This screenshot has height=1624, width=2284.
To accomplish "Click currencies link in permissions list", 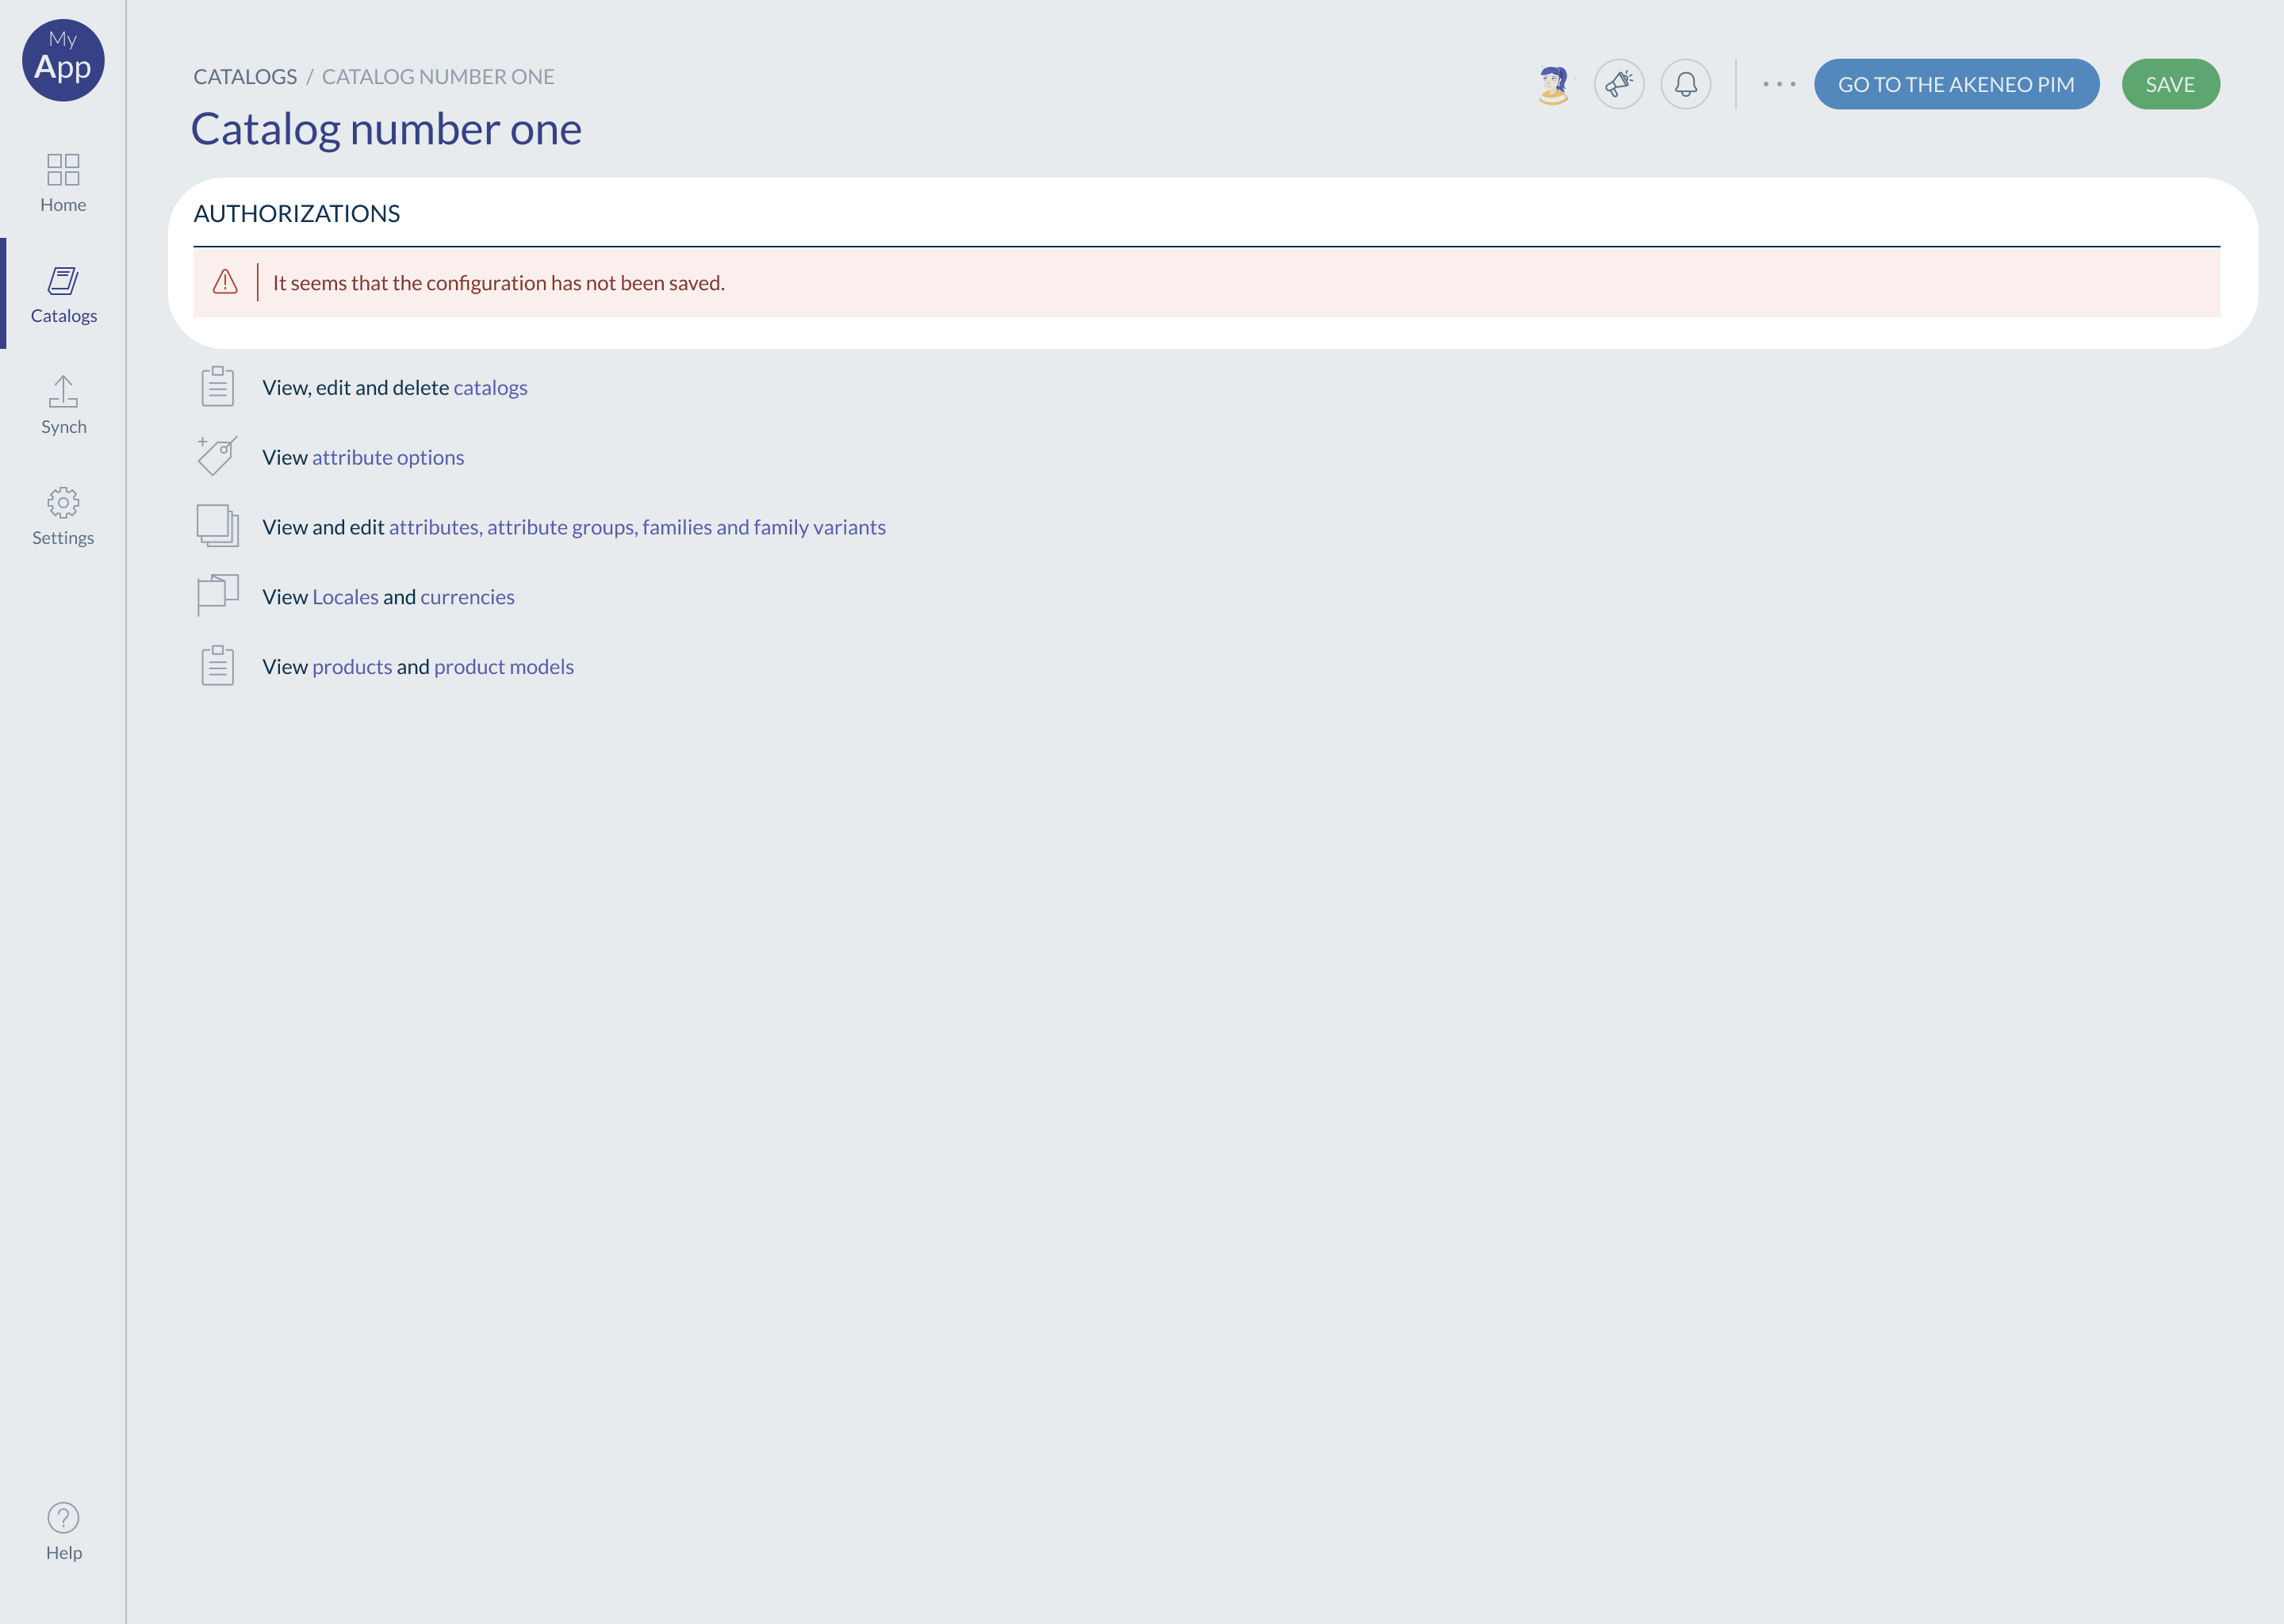I will pyautogui.click(x=467, y=596).
